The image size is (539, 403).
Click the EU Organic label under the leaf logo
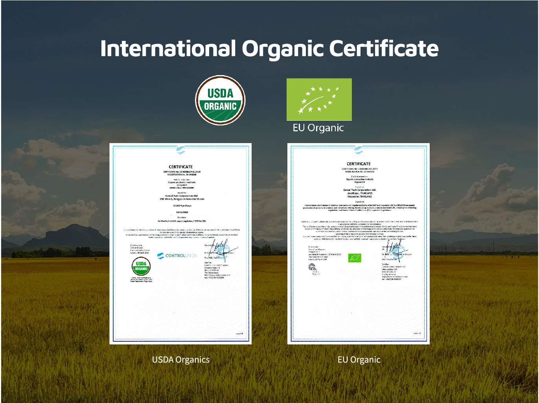[318, 128]
